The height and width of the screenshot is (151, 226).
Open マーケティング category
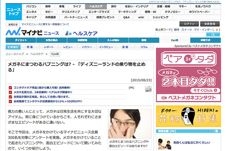(x=127, y=12)
